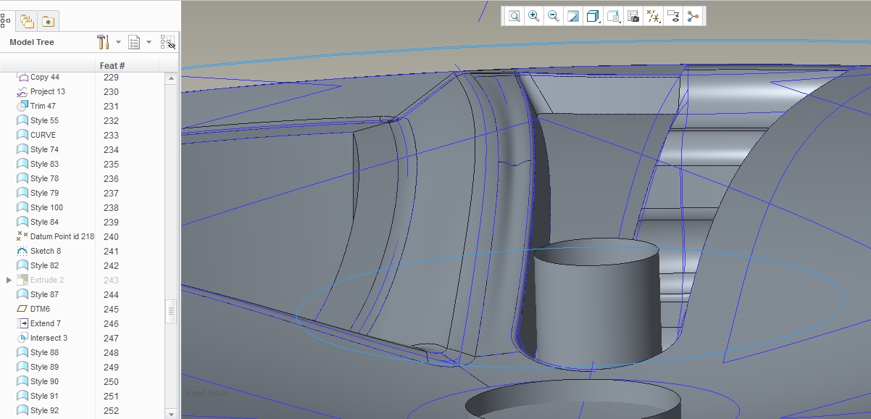Click the Extend 7 feature icon
The width and height of the screenshot is (871, 419).
(22, 323)
